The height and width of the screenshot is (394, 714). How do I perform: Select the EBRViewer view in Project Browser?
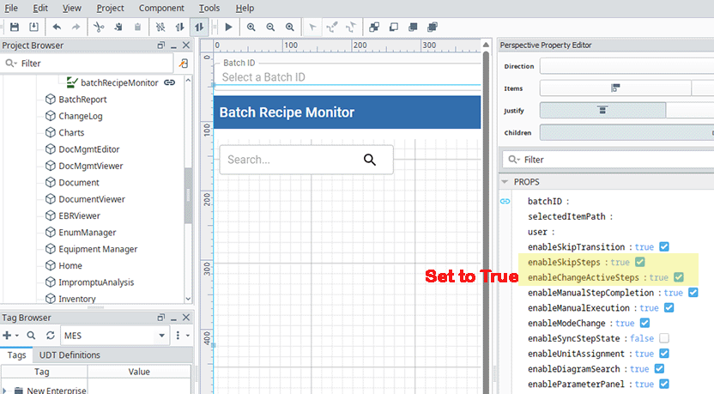click(79, 215)
